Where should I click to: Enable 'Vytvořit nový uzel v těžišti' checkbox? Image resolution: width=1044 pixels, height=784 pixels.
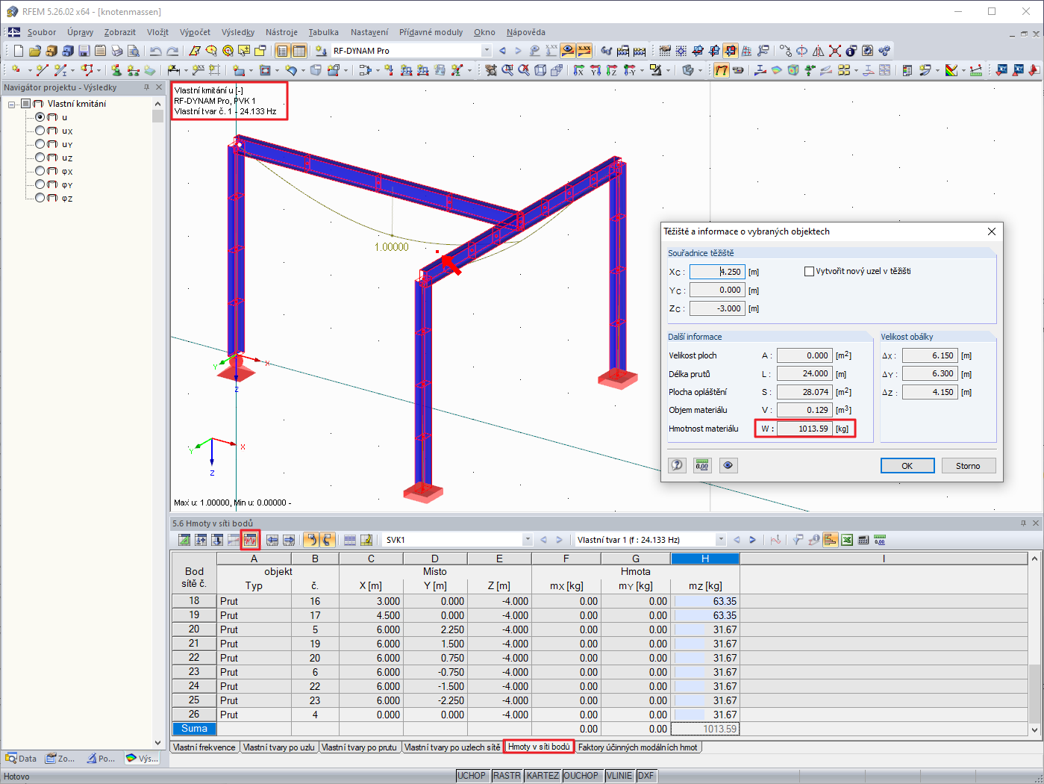click(809, 271)
